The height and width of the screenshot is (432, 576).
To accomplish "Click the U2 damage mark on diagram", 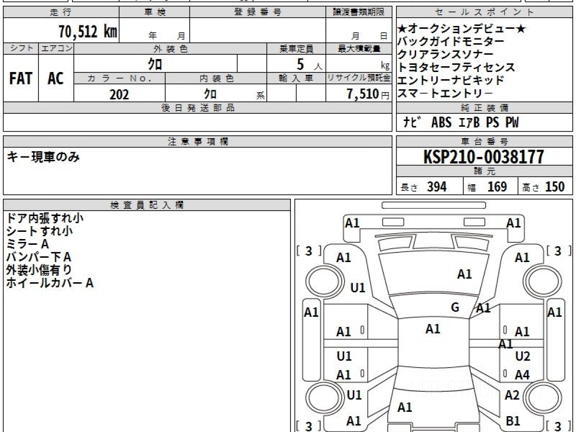I will pyautogui.click(x=522, y=356).
